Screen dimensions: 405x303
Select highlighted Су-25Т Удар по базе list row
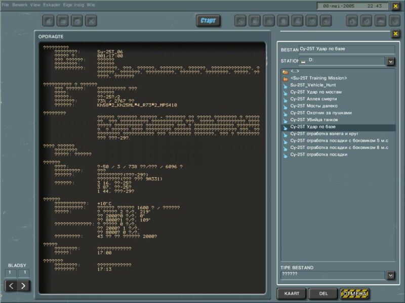(338, 127)
